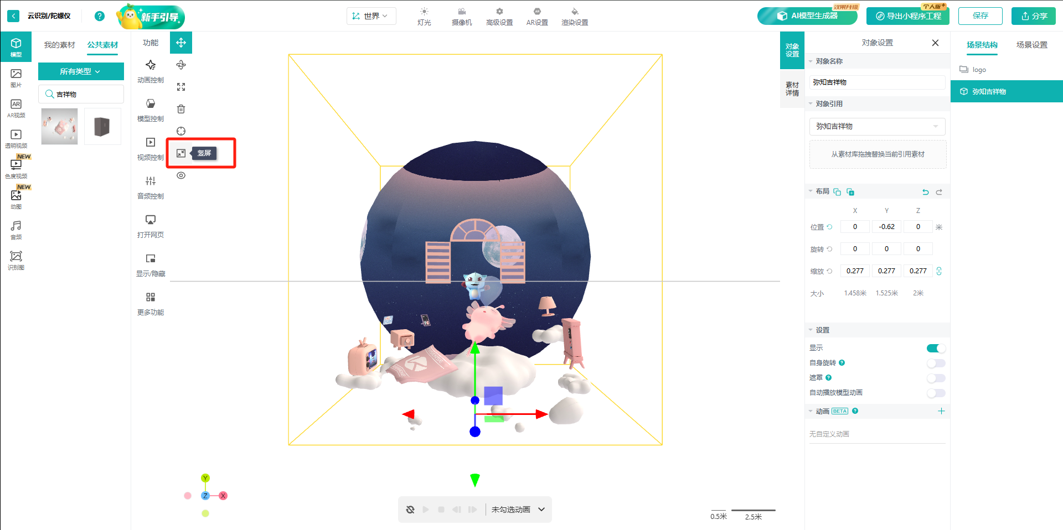Viewport: 1063px width, 530px height.
Task: Toggle the 显示 visibility switch off
Action: point(936,348)
